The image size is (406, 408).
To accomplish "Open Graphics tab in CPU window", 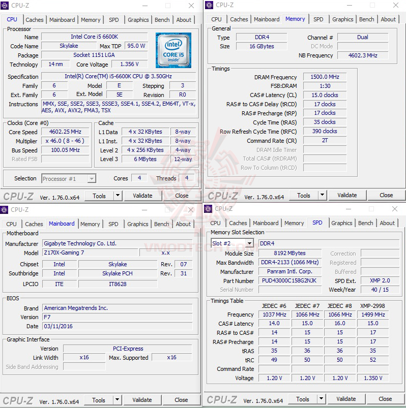I will (x=138, y=20).
